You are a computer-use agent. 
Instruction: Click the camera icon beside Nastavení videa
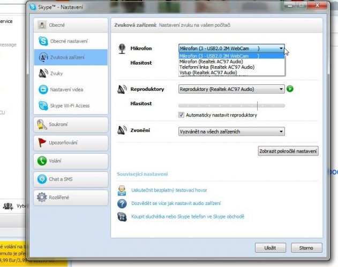tap(43, 89)
